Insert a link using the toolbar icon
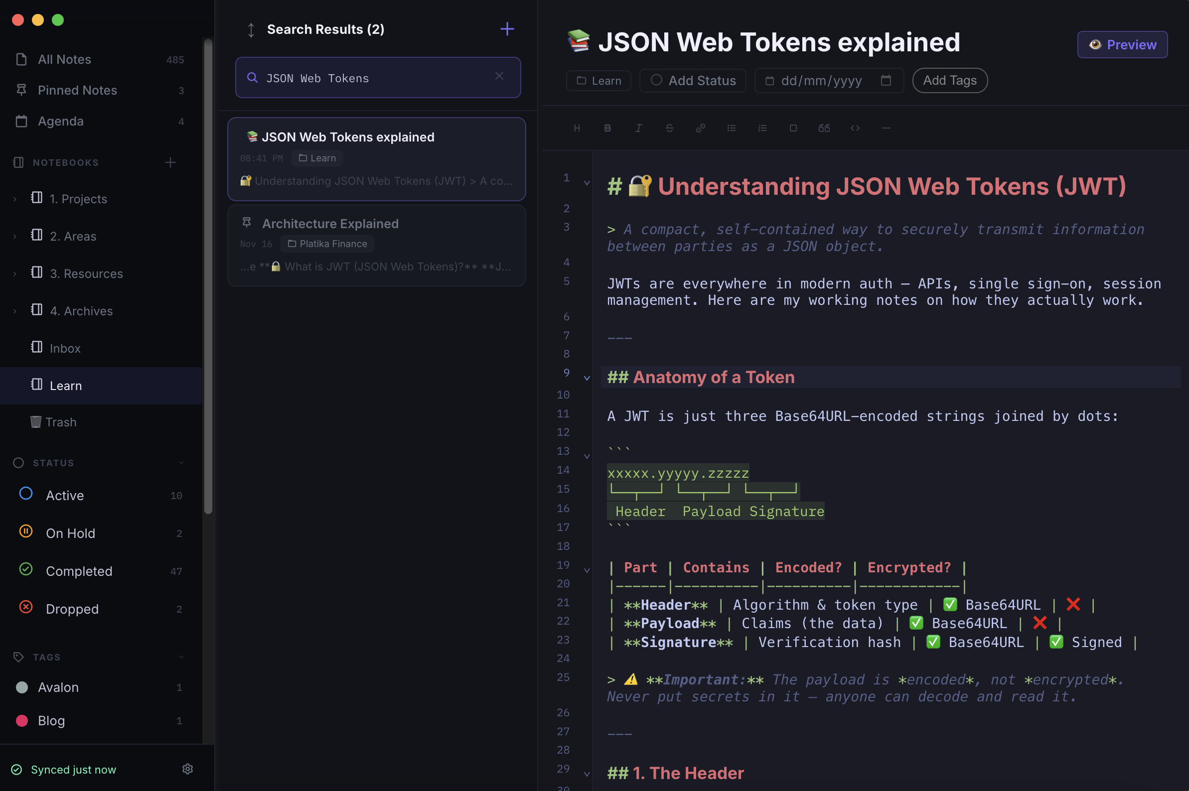The image size is (1189, 791). pyautogui.click(x=701, y=128)
